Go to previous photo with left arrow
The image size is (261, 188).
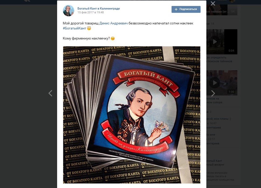(x=50, y=93)
